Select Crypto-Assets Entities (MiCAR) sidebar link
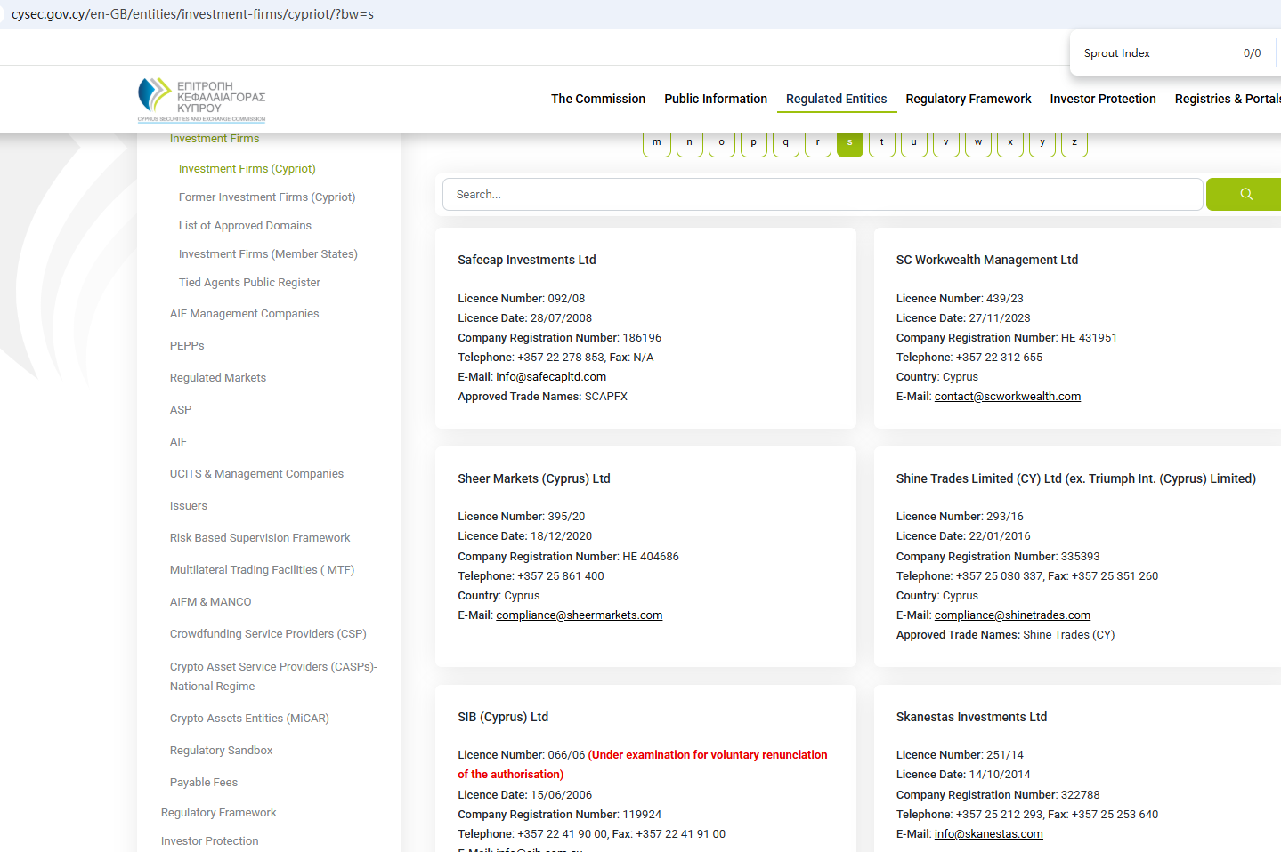1281x852 pixels. 249,719
